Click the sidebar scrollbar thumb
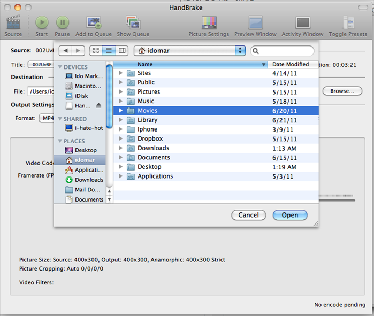The width and height of the screenshot is (374, 316). click(109, 97)
